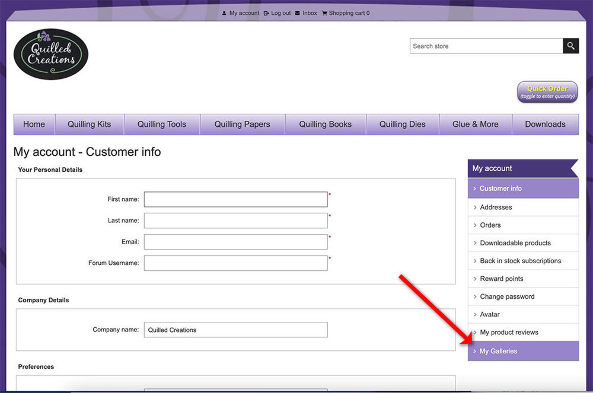Click chevron beside My Galleries
Image resolution: width=593 pixels, height=393 pixels.
click(474, 351)
